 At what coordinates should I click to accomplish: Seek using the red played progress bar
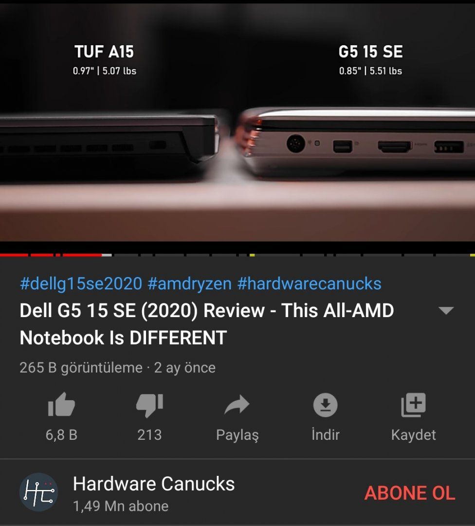(x=51, y=255)
